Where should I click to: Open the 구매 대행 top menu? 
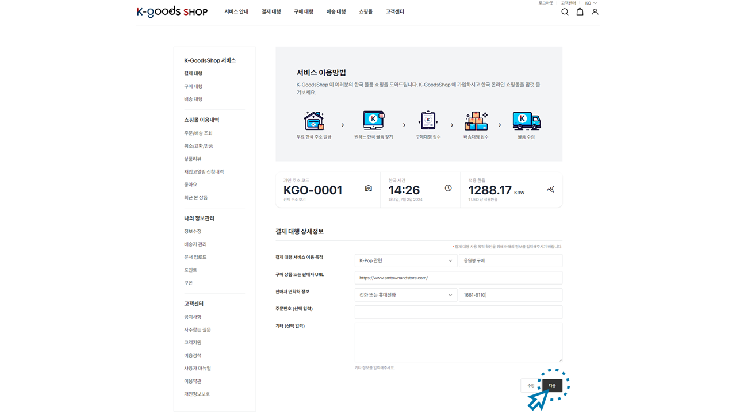point(304,12)
